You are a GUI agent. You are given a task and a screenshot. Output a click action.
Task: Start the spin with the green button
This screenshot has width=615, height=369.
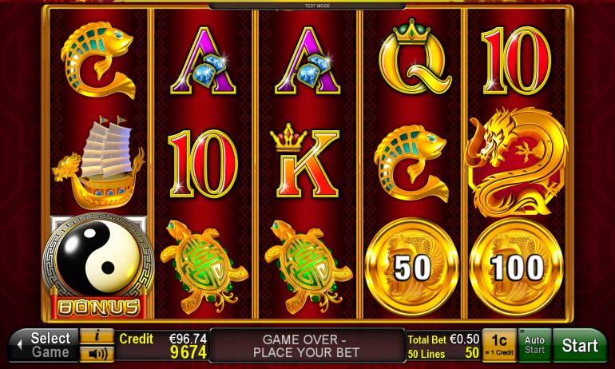[580, 345]
